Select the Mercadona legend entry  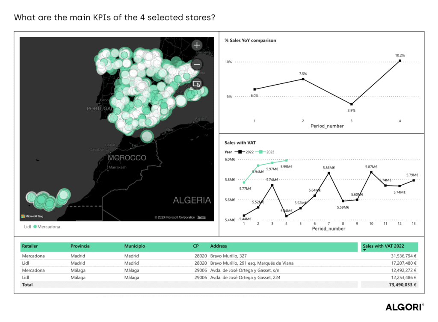(47, 227)
